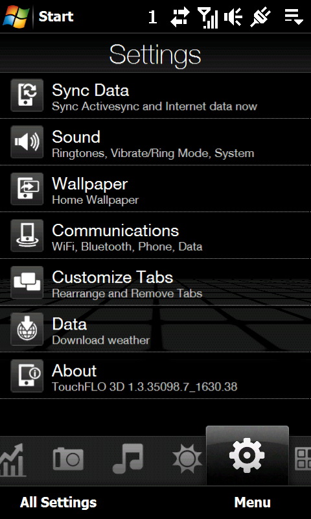Open the Sound speaker icon
The width and height of the screenshot is (311, 519).
point(27,141)
